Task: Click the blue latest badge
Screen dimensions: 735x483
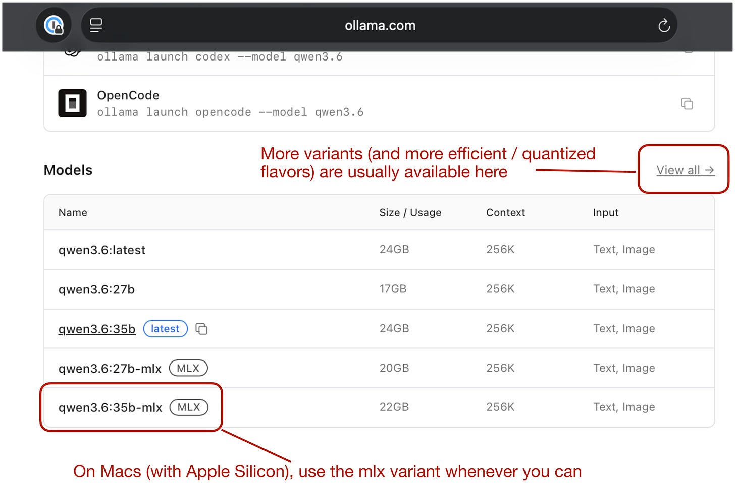Action: [165, 329]
